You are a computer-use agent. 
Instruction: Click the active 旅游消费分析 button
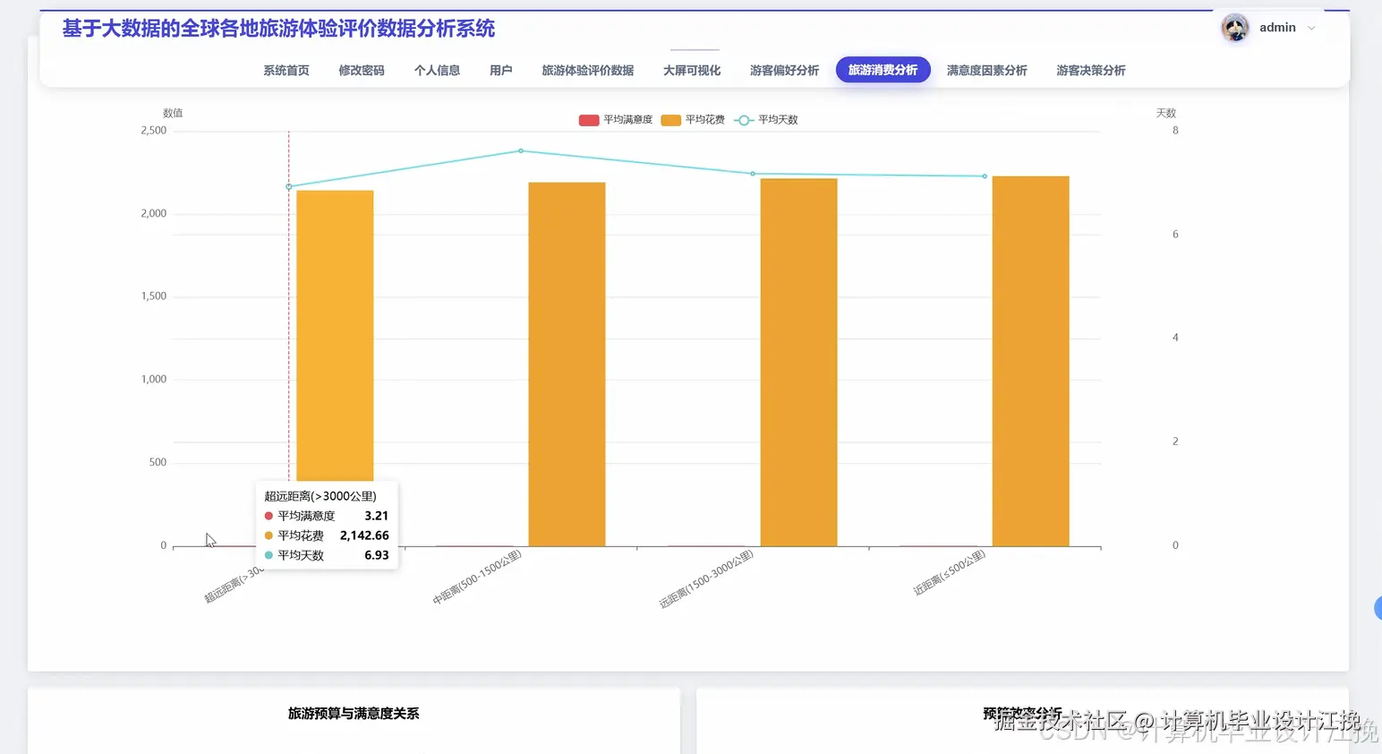click(x=883, y=69)
